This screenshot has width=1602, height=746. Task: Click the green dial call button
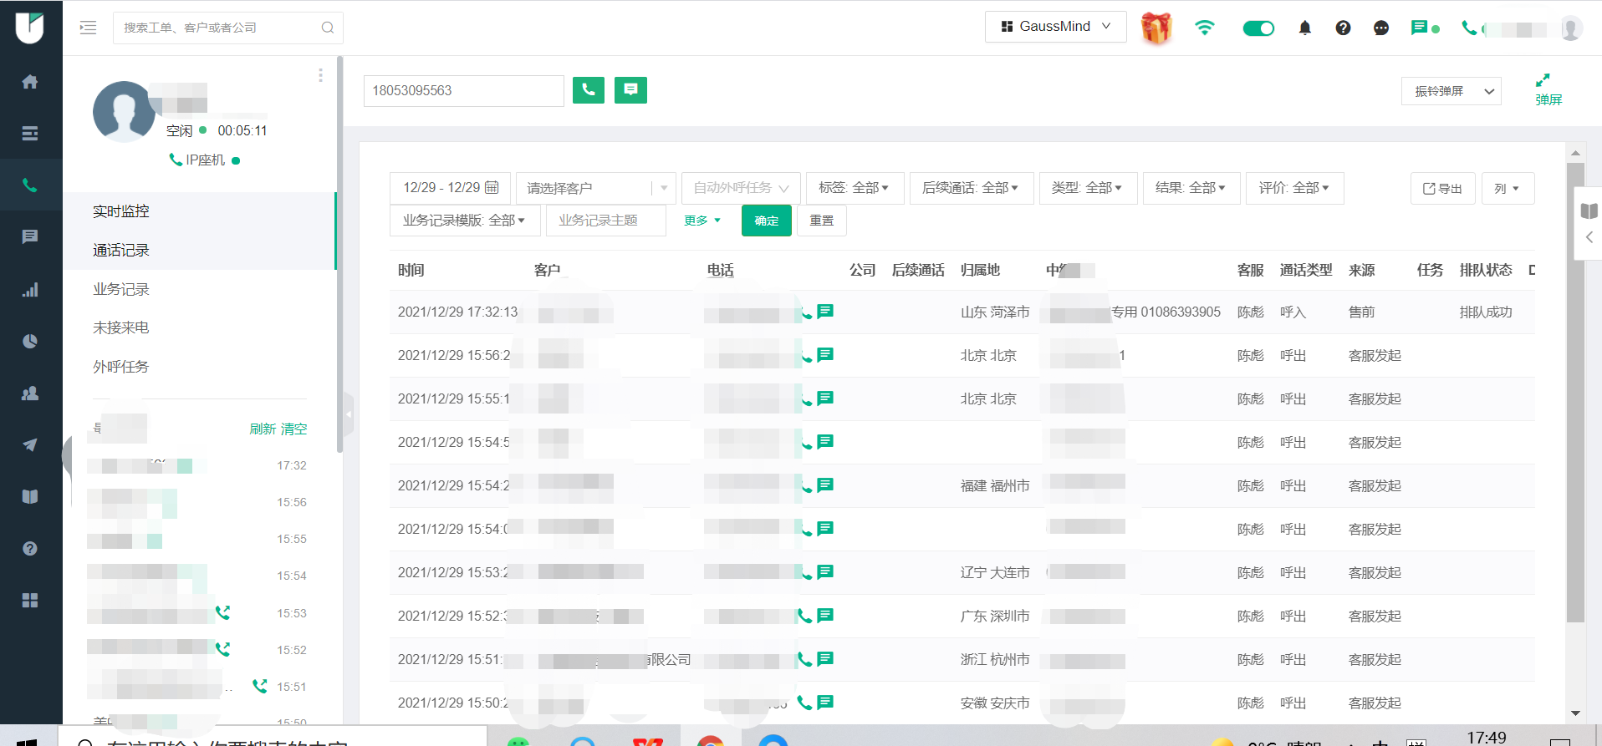(x=589, y=90)
